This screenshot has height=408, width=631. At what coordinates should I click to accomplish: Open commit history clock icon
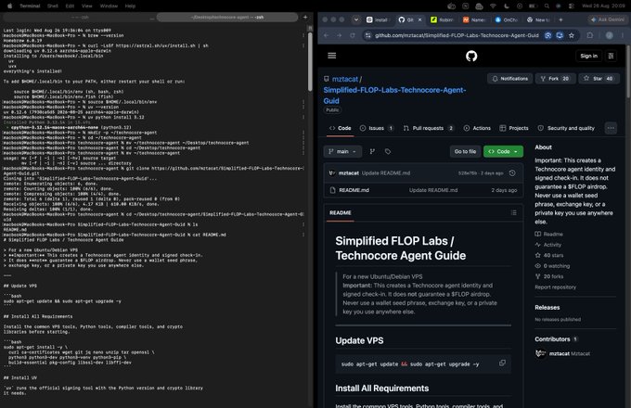pos(512,173)
